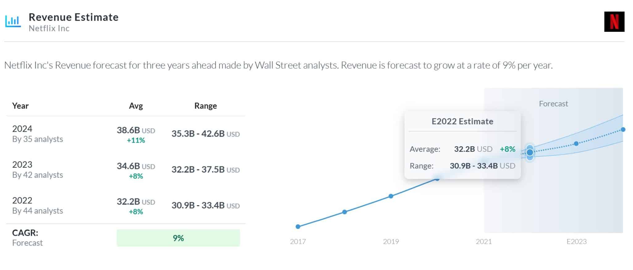Click the Avg column header
The width and height of the screenshot is (633, 270).
(x=136, y=106)
